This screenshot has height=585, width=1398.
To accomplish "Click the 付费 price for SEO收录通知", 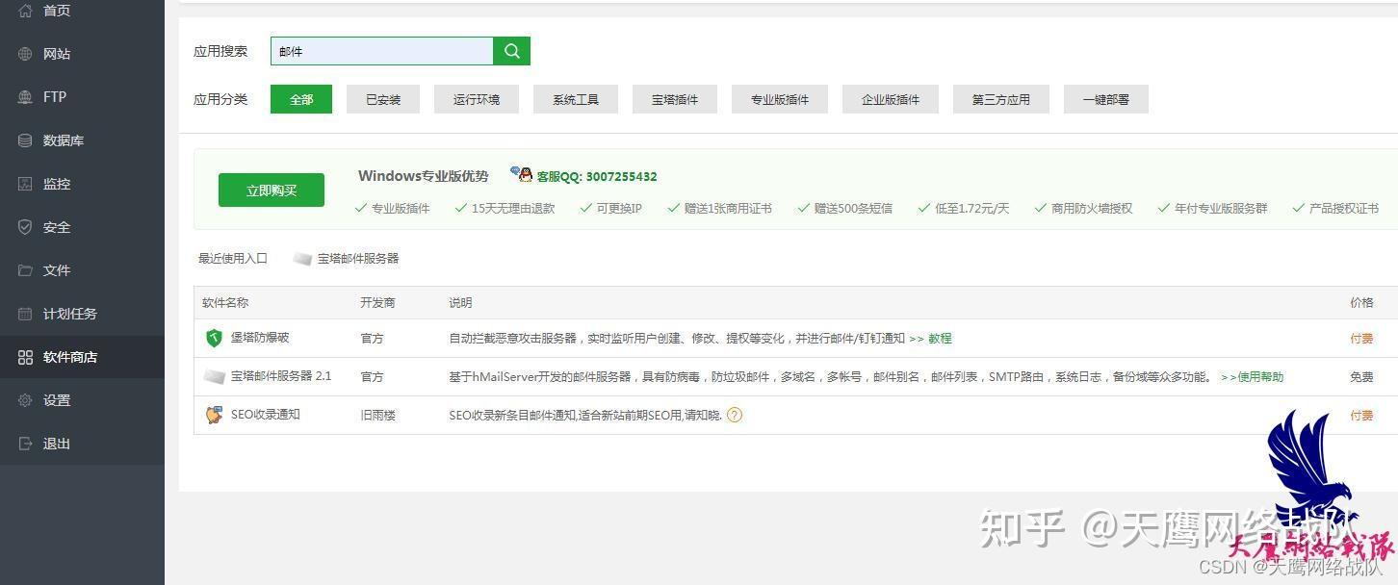I will [x=1361, y=416].
